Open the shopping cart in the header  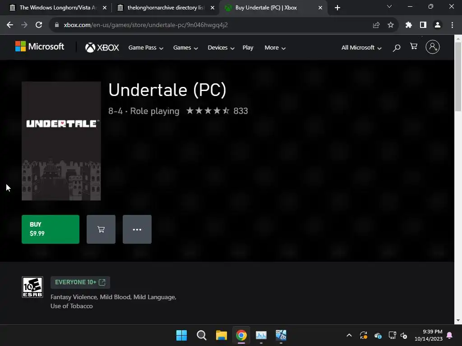pyautogui.click(x=414, y=46)
